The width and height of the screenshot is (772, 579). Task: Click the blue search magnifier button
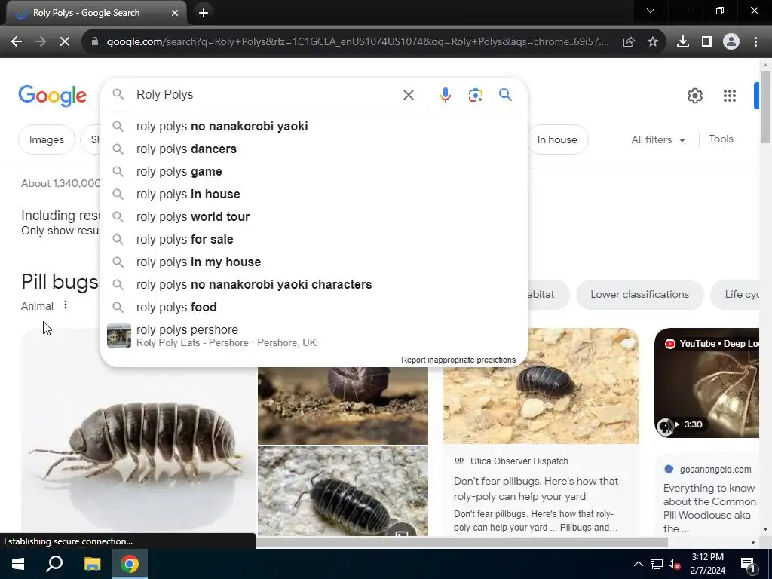click(x=506, y=94)
